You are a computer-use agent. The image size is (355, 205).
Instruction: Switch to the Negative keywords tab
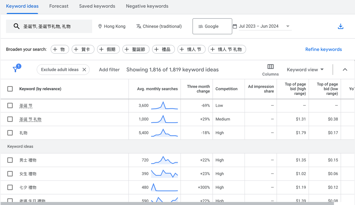(147, 6)
